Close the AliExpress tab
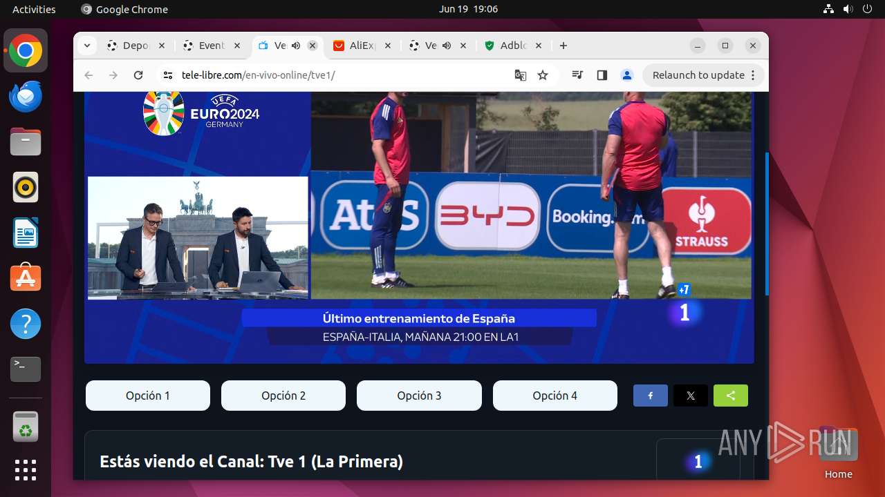885x497 pixels. [x=388, y=46]
